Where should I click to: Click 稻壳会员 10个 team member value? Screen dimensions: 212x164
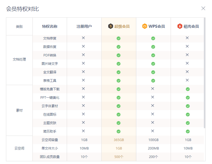click(188, 157)
